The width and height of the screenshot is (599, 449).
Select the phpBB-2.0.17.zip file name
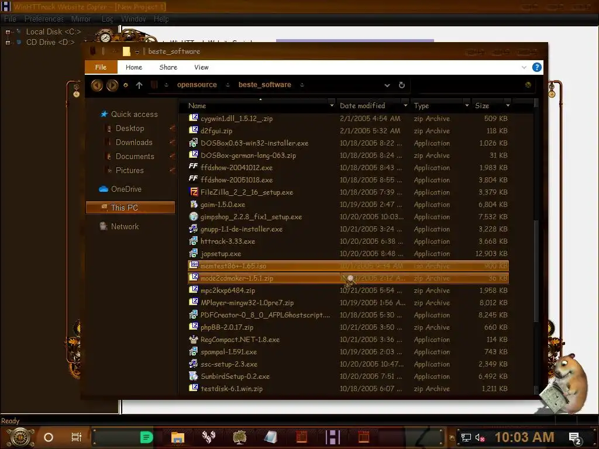pyautogui.click(x=227, y=327)
